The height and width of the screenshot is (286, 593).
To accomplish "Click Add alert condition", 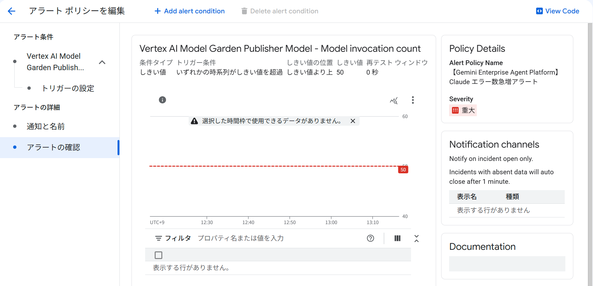I will [190, 11].
